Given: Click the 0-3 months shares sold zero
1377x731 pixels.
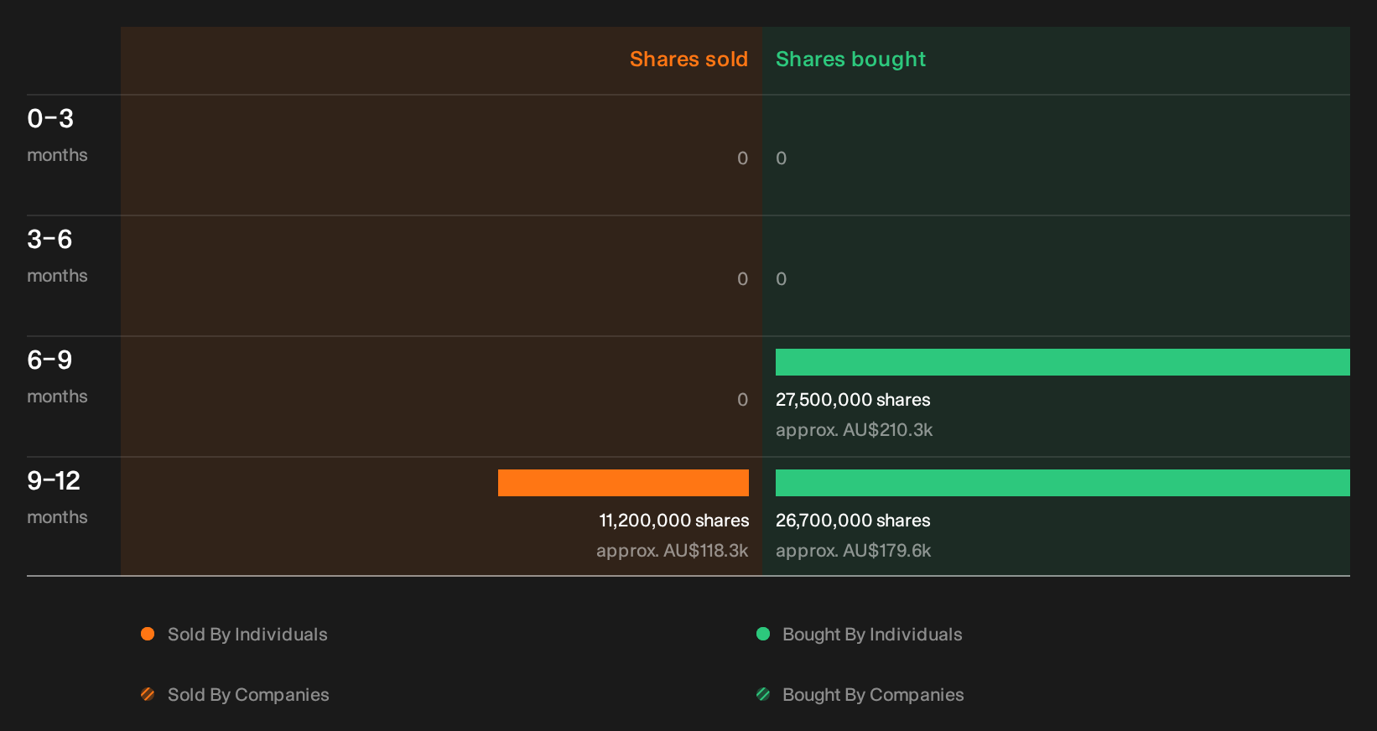Looking at the screenshot, I should (x=742, y=158).
